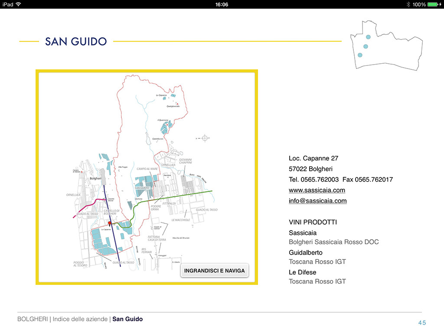Tap the red winery location marker
444x333 pixels.
[x=110, y=223]
